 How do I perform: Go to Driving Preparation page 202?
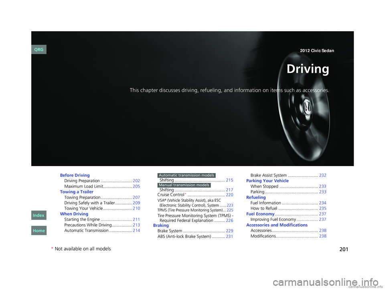[x=102, y=181]
